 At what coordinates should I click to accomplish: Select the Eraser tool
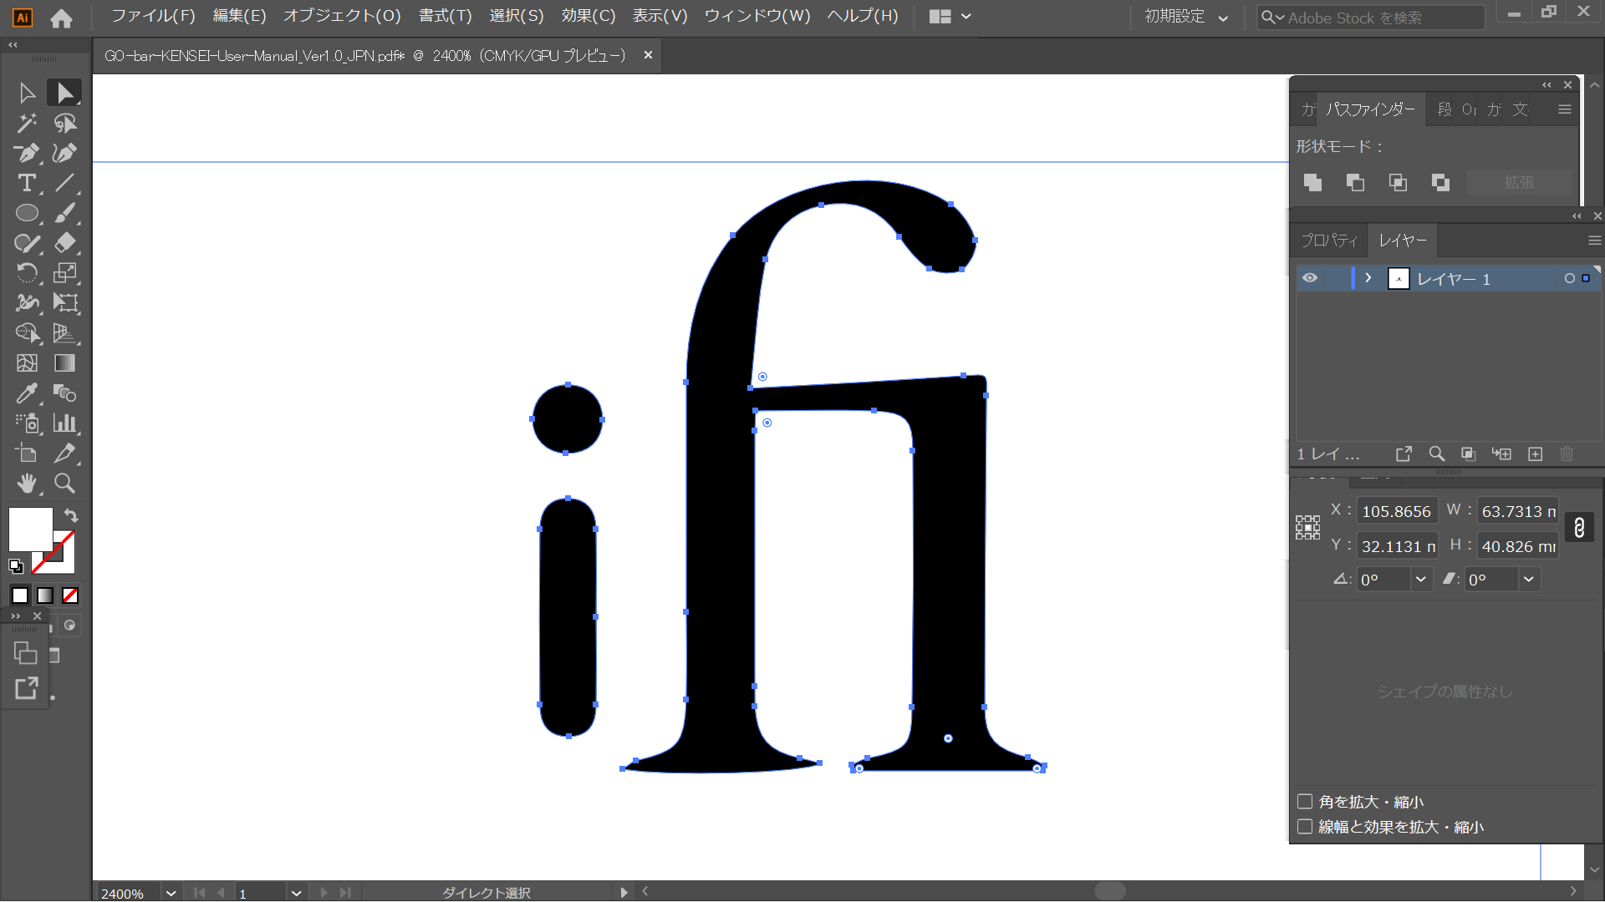tap(65, 243)
